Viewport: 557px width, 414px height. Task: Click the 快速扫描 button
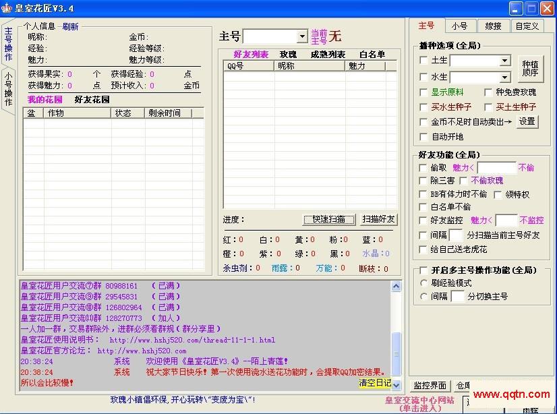328,219
